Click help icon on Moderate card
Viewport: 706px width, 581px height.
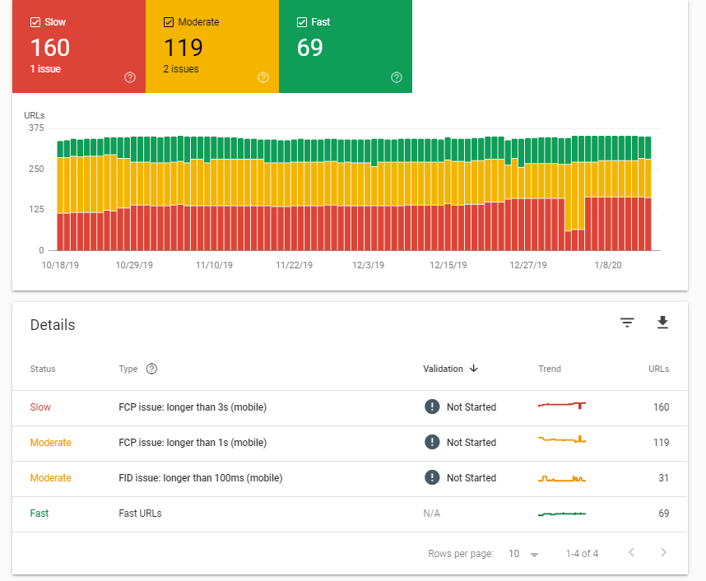click(x=263, y=77)
